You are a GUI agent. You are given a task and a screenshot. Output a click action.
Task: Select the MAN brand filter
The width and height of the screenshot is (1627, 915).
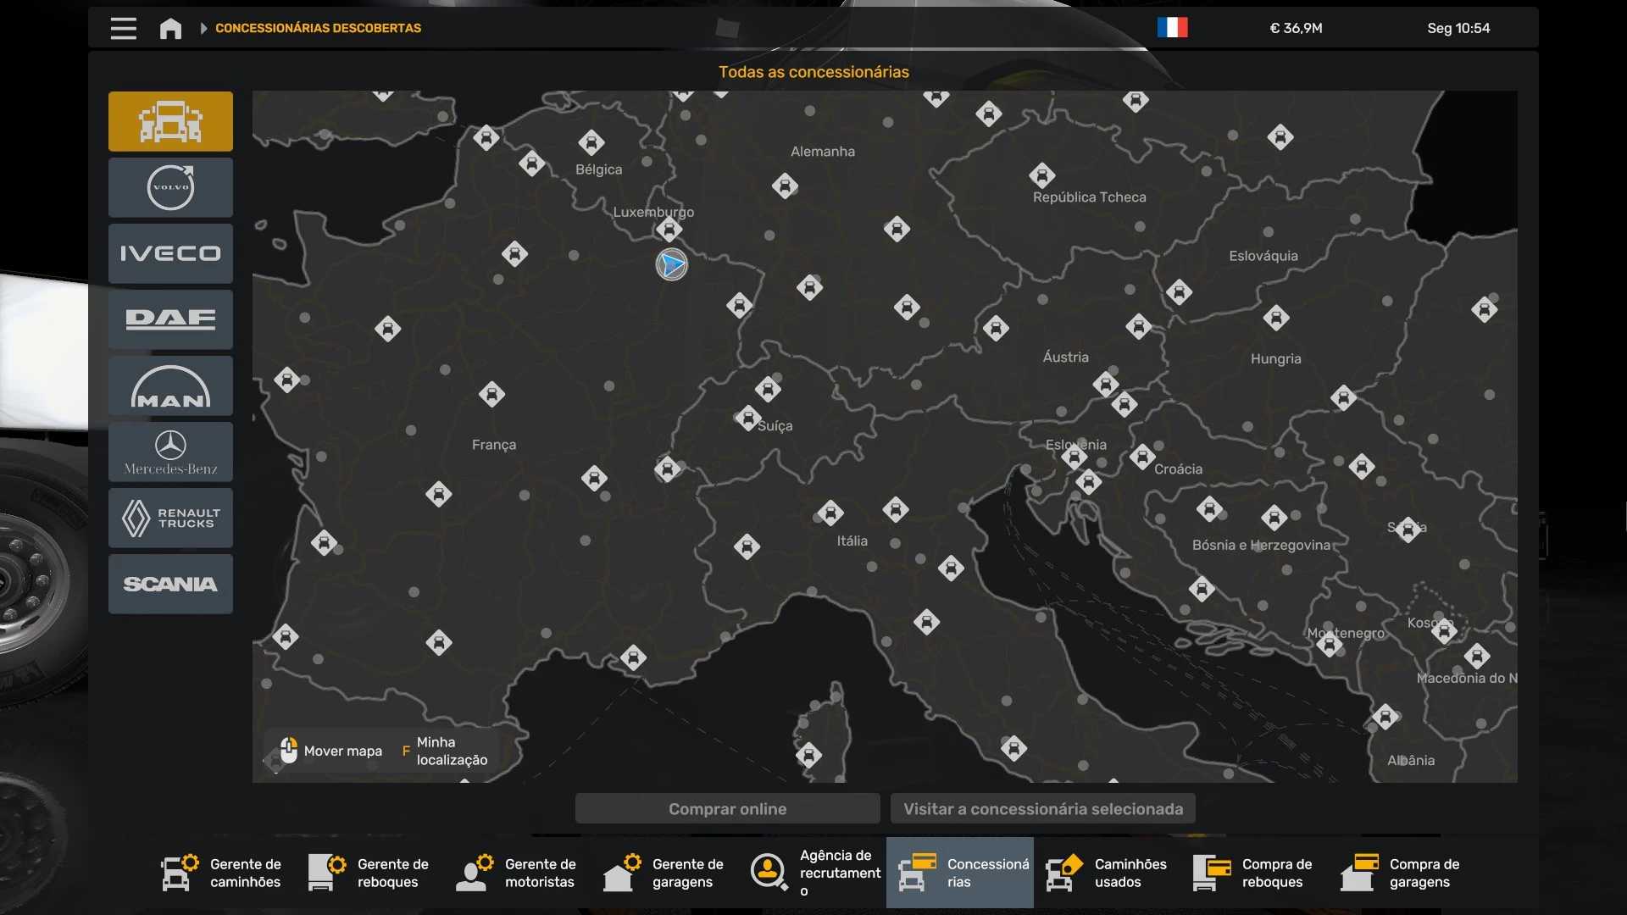coord(170,385)
